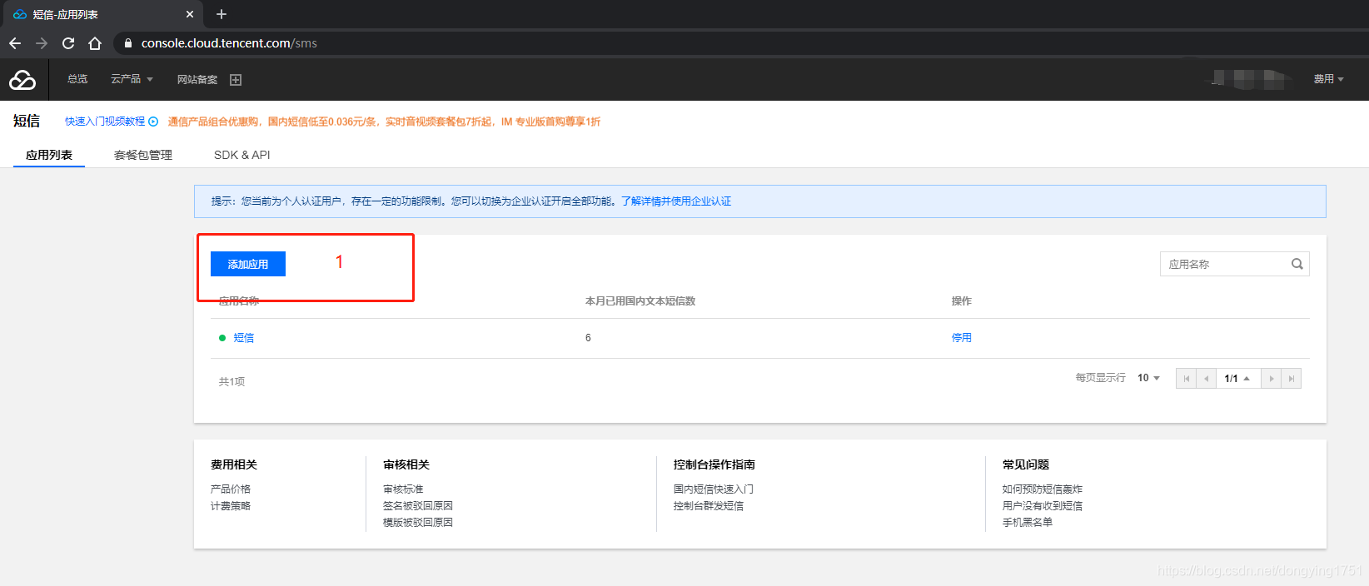Reload the page with refresh icon
The height and width of the screenshot is (586, 1369).
point(68,43)
